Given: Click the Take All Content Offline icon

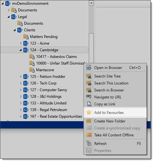Looking at the screenshot, I should click(89, 135).
